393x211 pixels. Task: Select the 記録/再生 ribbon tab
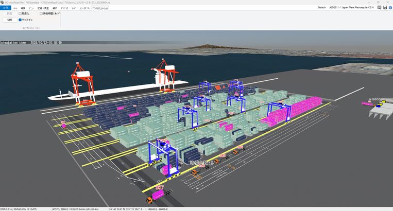[x=43, y=8]
